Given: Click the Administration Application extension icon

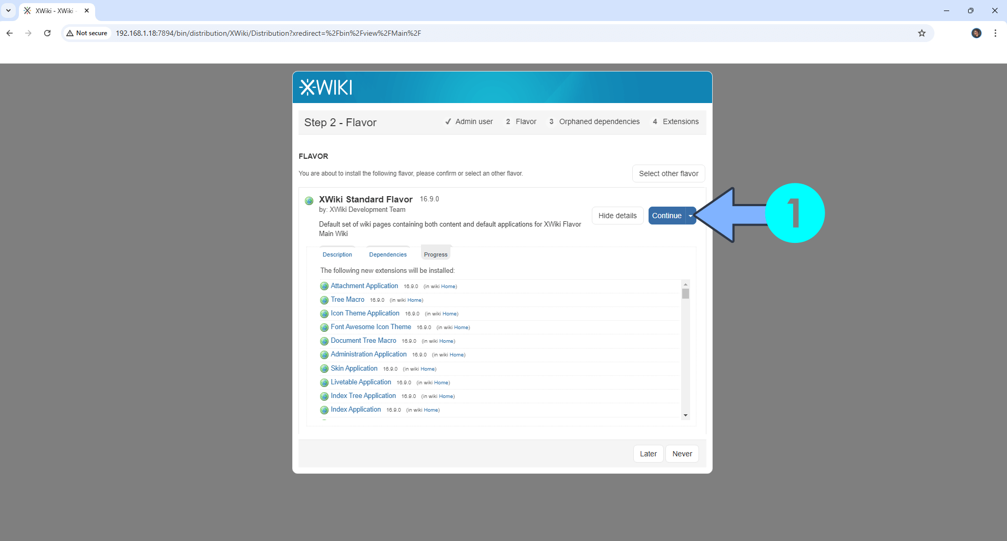Looking at the screenshot, I should (x=324, y=355).
